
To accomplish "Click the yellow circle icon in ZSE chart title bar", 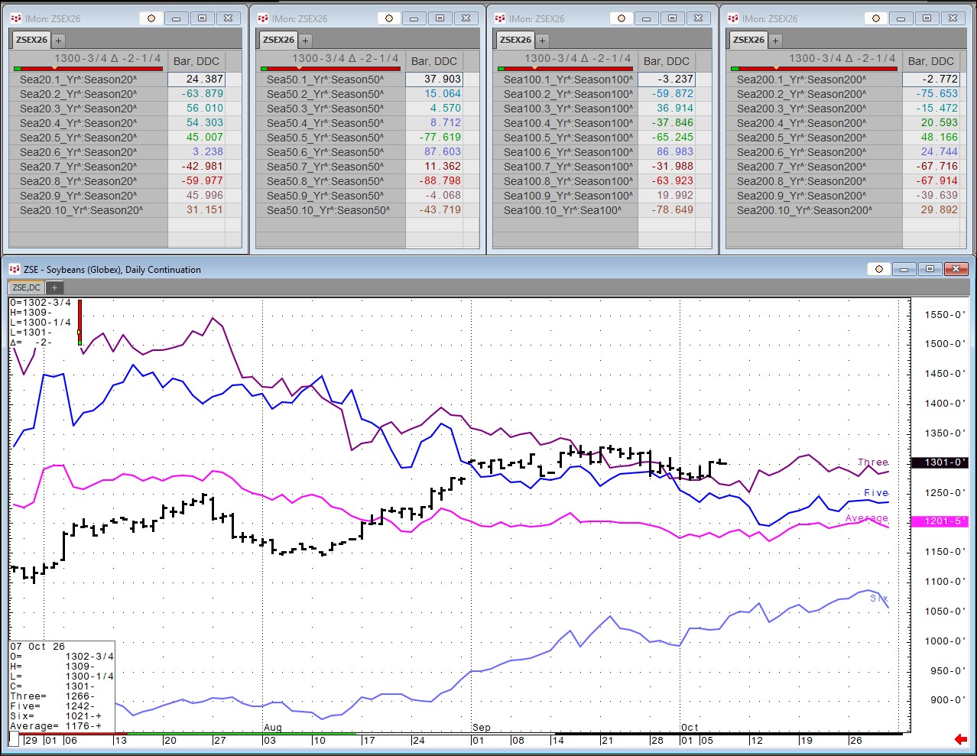I will [878, 269].
